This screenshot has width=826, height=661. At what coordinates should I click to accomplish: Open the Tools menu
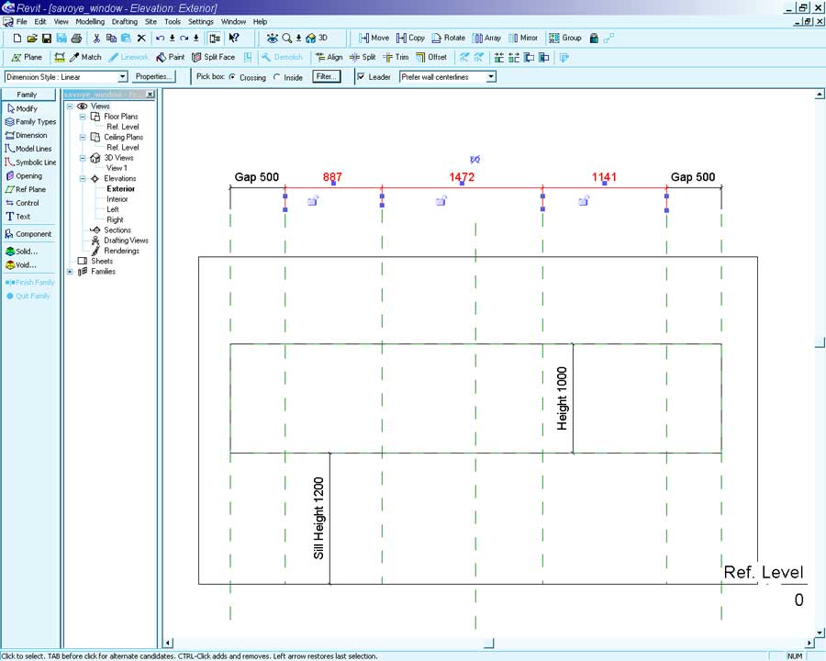point(173,22)
